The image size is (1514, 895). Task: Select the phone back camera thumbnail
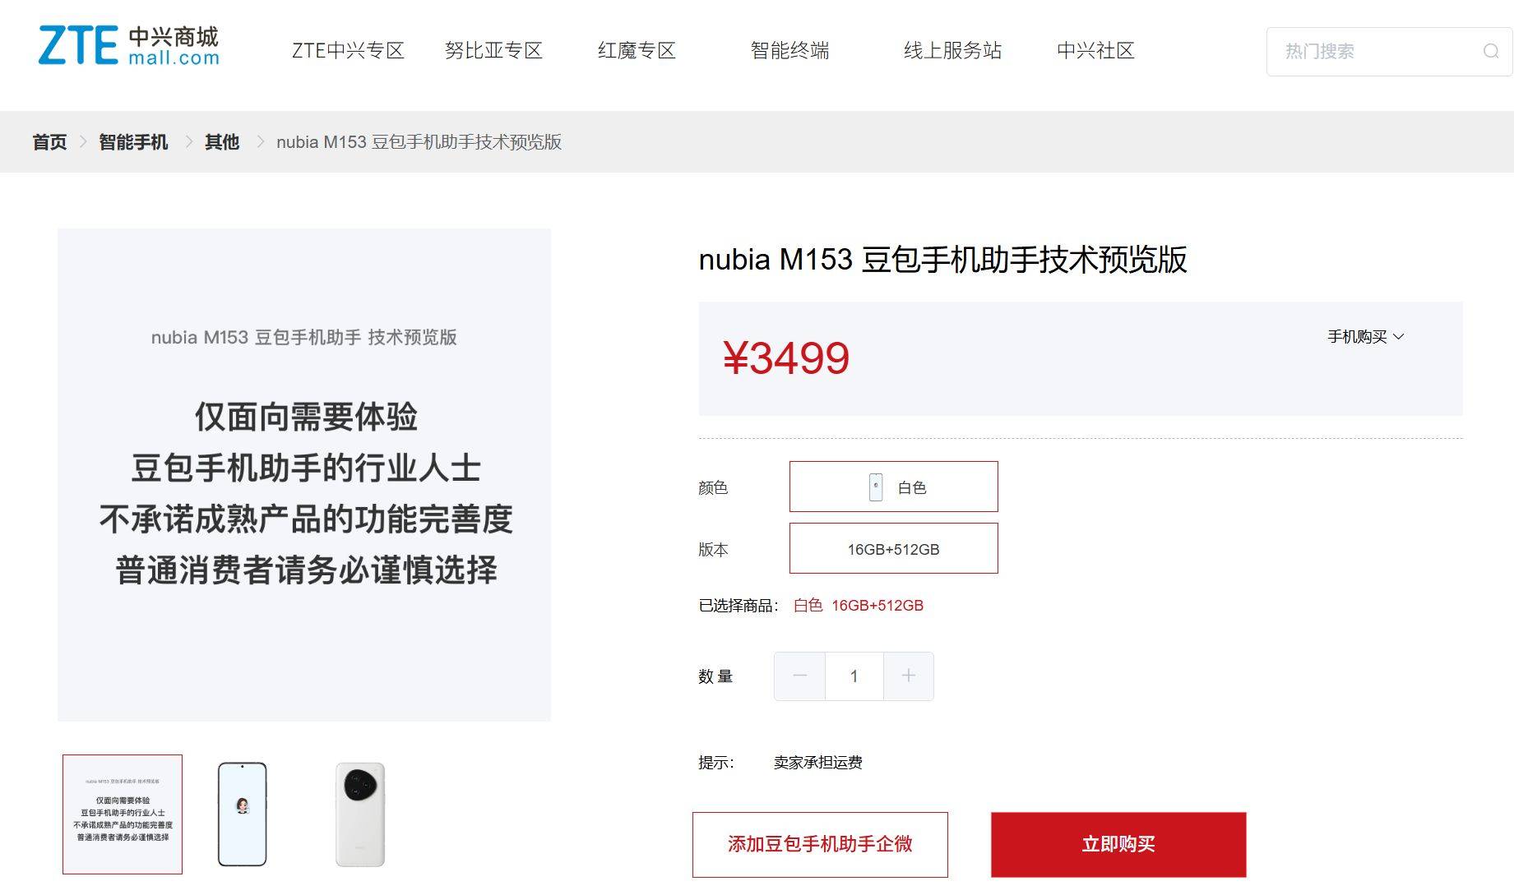pos(360,814)
